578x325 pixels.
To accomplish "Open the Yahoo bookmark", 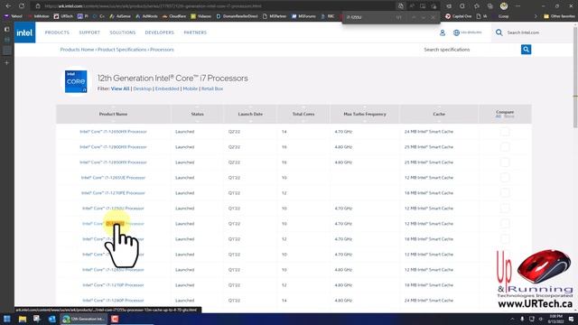I will [x=14, y=16].
